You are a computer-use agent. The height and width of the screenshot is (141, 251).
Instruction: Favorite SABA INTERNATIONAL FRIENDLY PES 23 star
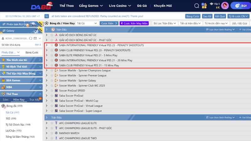(x=52, y=45)
